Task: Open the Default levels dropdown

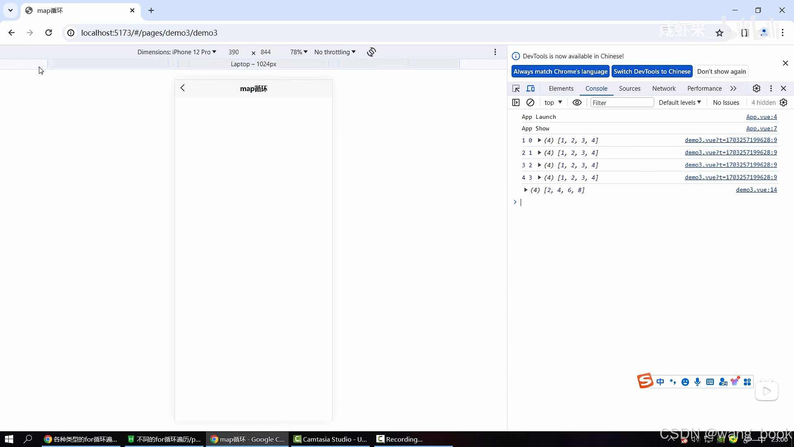Action: 679,102
